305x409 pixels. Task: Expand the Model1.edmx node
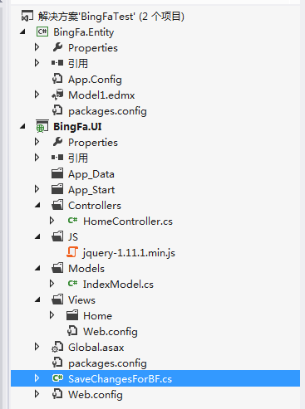point(37,95)
